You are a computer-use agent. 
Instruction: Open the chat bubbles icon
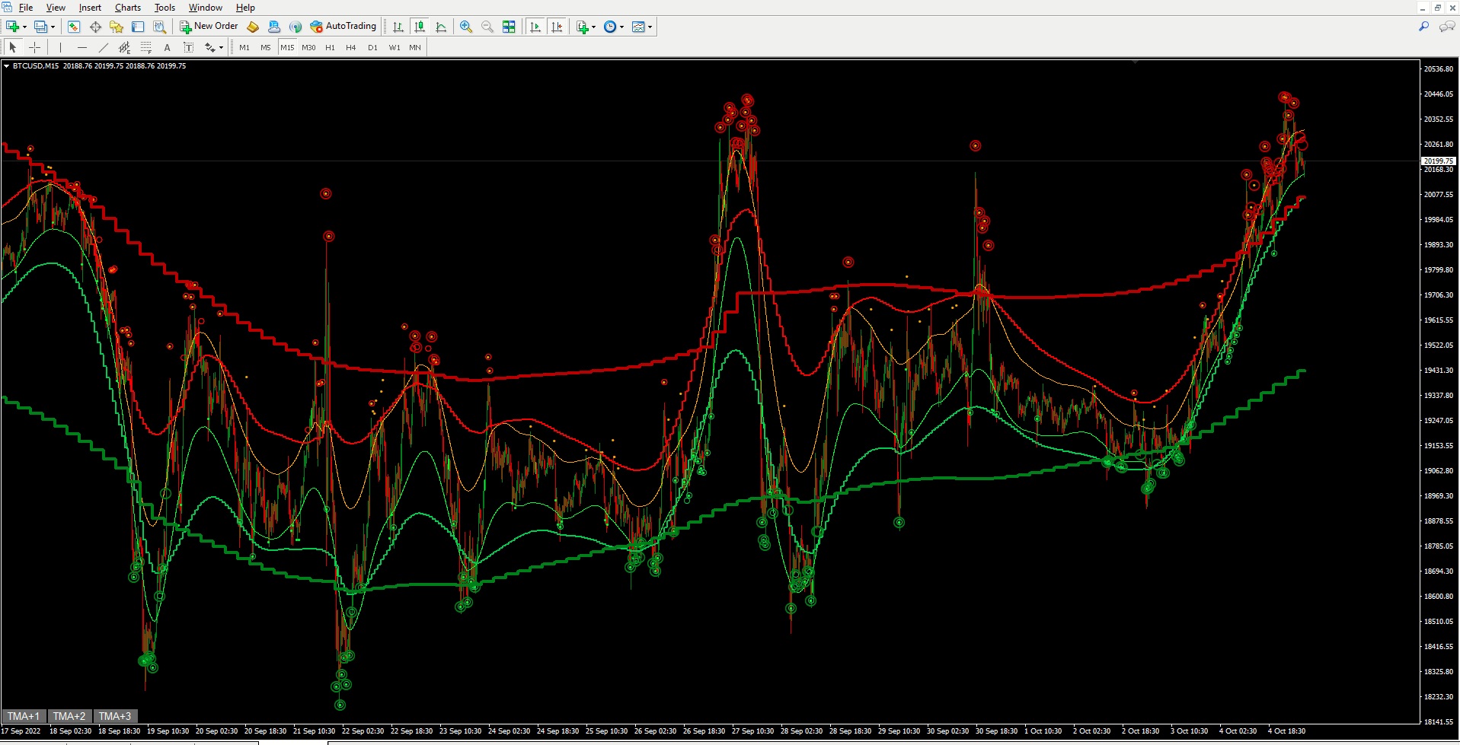1447,27
